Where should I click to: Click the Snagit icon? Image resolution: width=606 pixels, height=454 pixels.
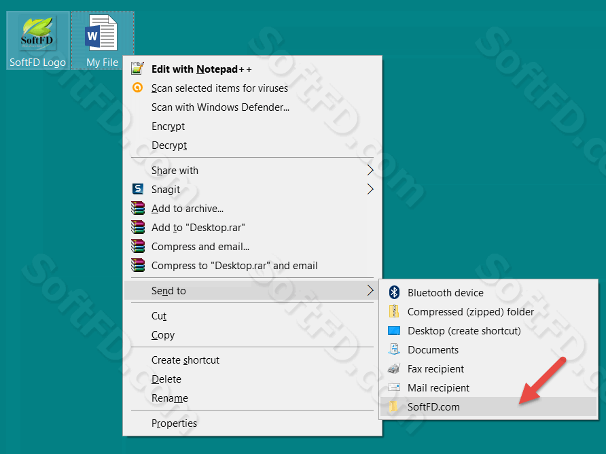pos(138,189)
